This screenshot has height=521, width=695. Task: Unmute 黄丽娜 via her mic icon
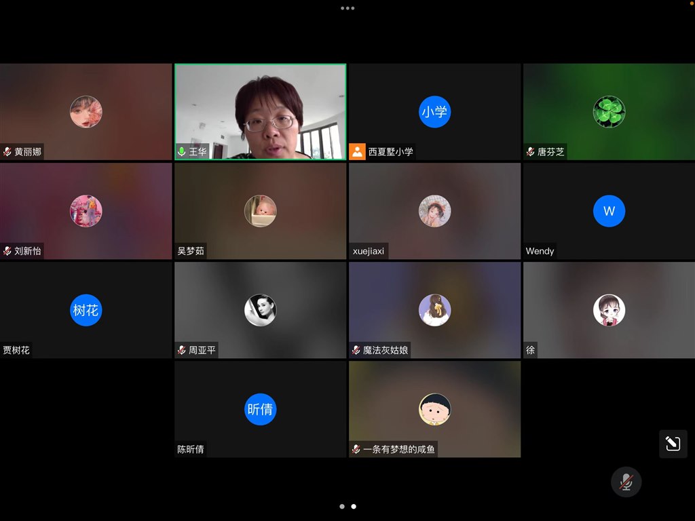[x=7, y=152]
